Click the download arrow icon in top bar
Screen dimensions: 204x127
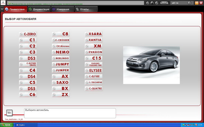[x=148, y=3]
